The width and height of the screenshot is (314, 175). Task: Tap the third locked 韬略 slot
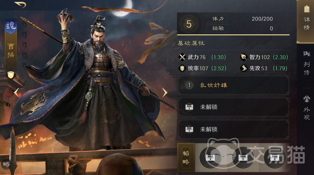point(275,158)
